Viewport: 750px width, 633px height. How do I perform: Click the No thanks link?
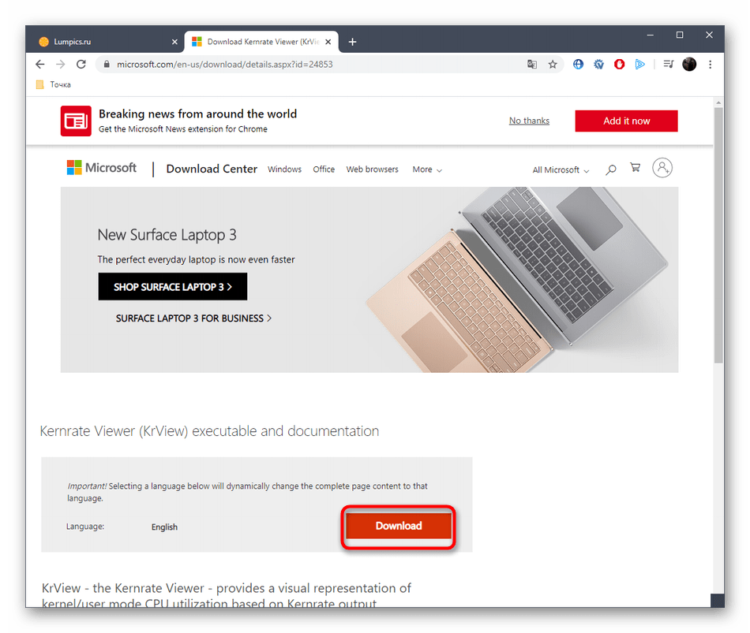(x=529, y=121)
